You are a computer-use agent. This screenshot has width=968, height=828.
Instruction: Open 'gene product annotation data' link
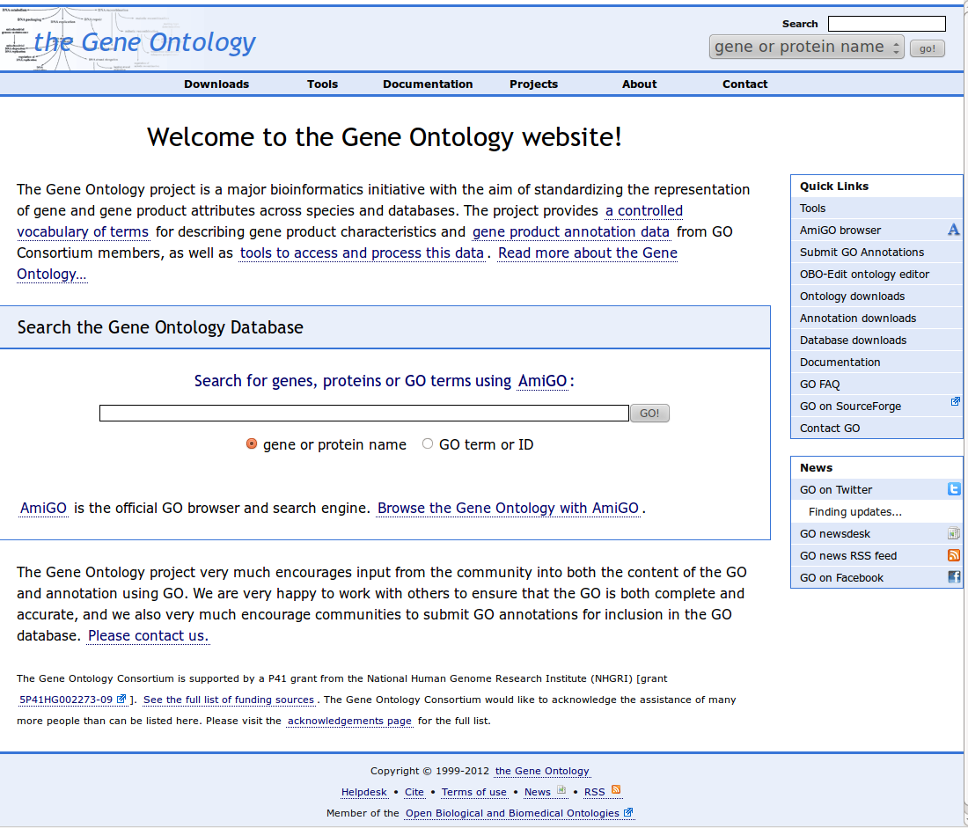point(571,232)
